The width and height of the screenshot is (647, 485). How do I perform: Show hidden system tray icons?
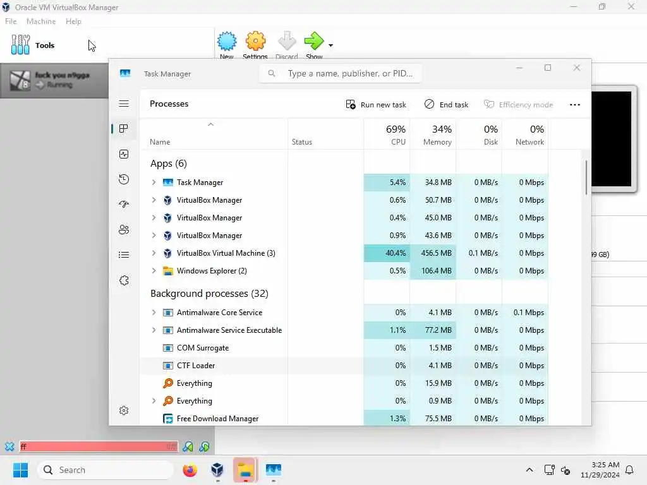point(529,470)
